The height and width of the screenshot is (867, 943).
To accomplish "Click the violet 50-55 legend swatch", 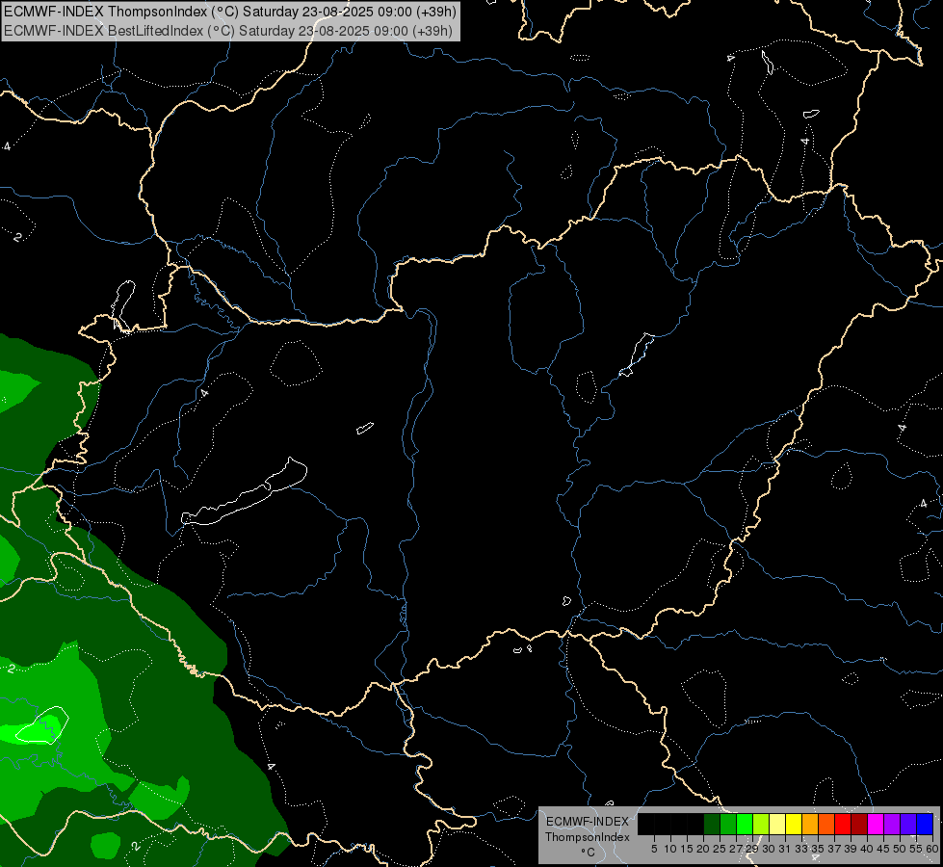I will pos(908,824).
